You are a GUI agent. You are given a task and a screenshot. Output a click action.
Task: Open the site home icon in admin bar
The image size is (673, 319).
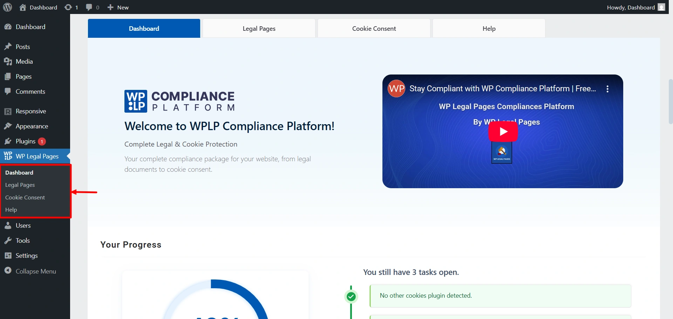coord(23,7)
